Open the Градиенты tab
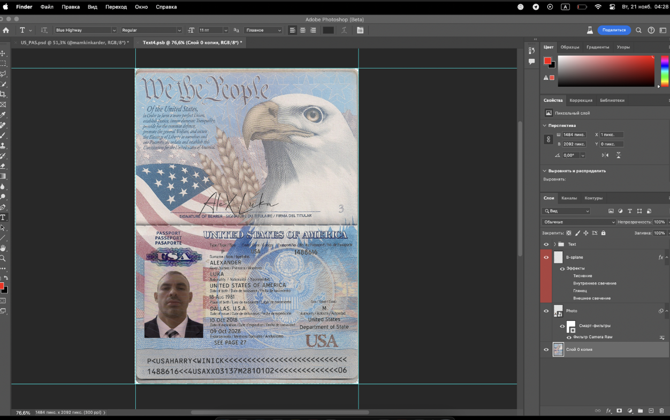The height and width of the screenshot is (420, 670). [x=598, y=47]
